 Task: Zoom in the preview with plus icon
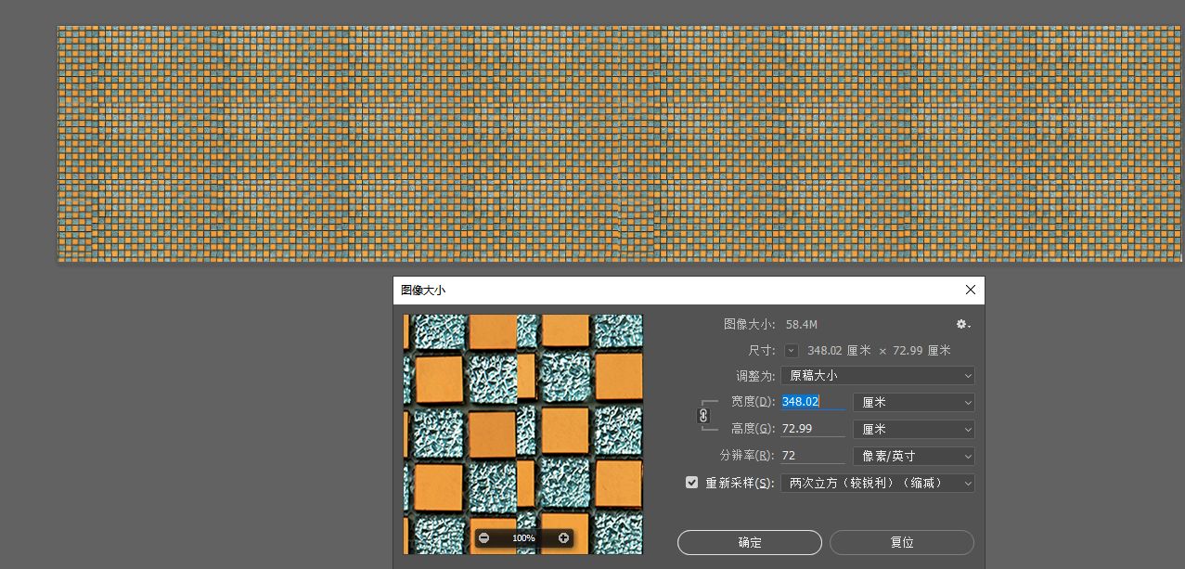pyautogui.click(x=563, y=538)
